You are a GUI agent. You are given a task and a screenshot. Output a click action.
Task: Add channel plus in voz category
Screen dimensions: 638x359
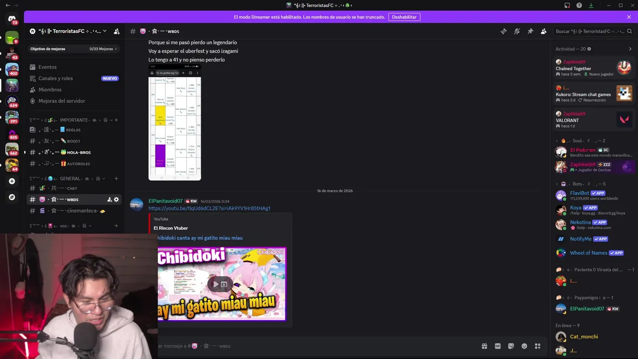coord(116,226)
